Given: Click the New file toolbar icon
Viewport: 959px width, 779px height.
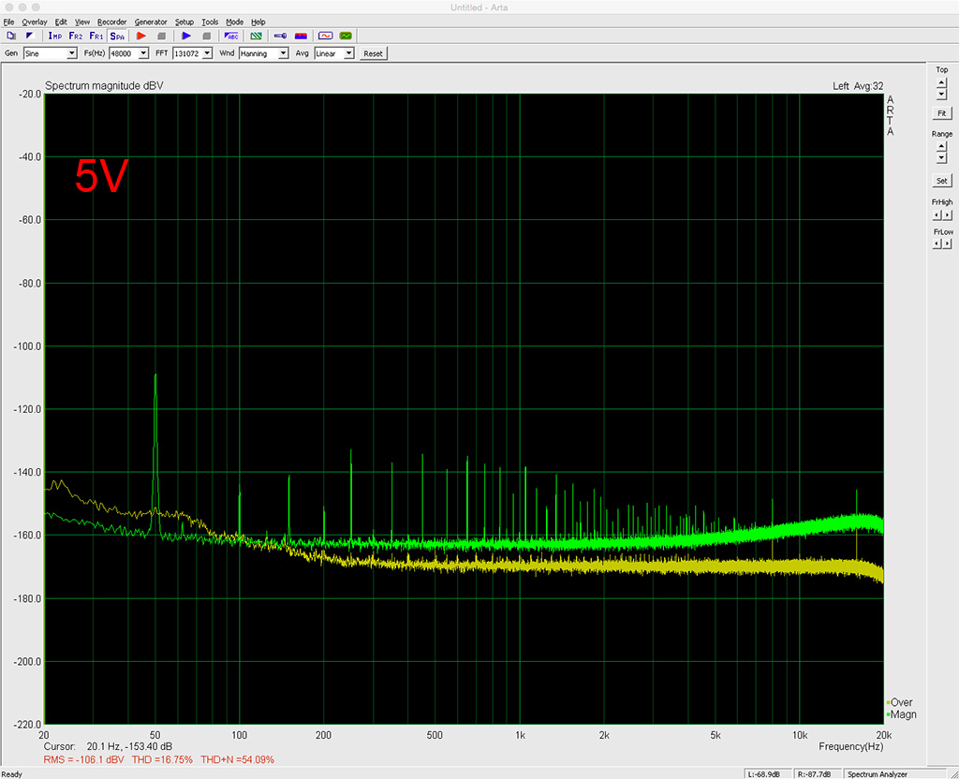Looking at the screenshot, I should pos(11,37).
